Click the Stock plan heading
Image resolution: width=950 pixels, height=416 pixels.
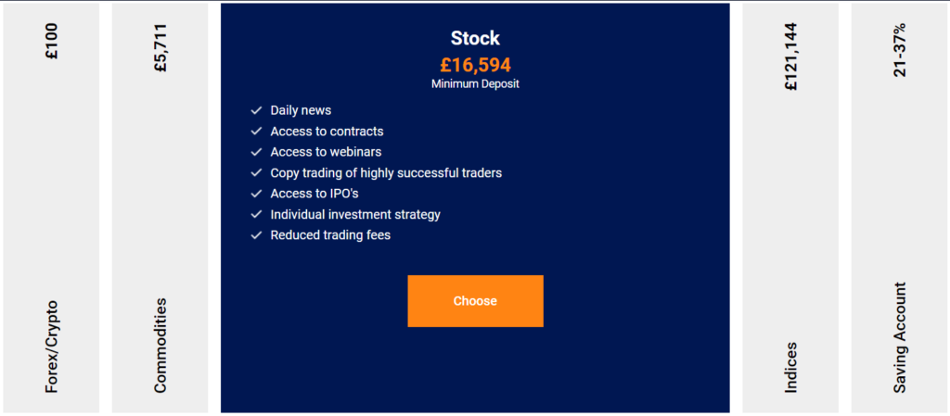(475, 39)
